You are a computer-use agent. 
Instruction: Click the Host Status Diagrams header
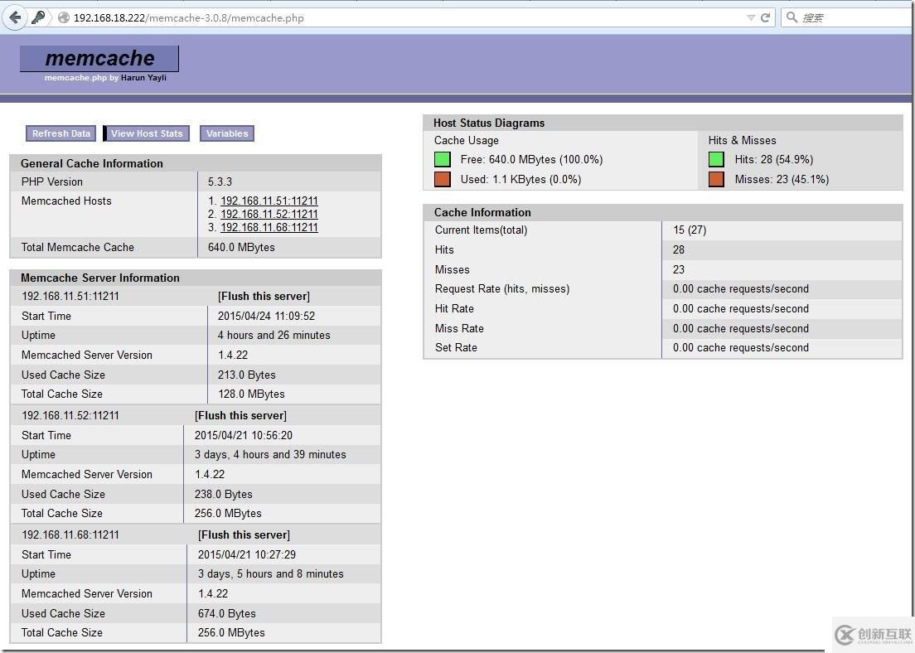(x=488, y=123)
